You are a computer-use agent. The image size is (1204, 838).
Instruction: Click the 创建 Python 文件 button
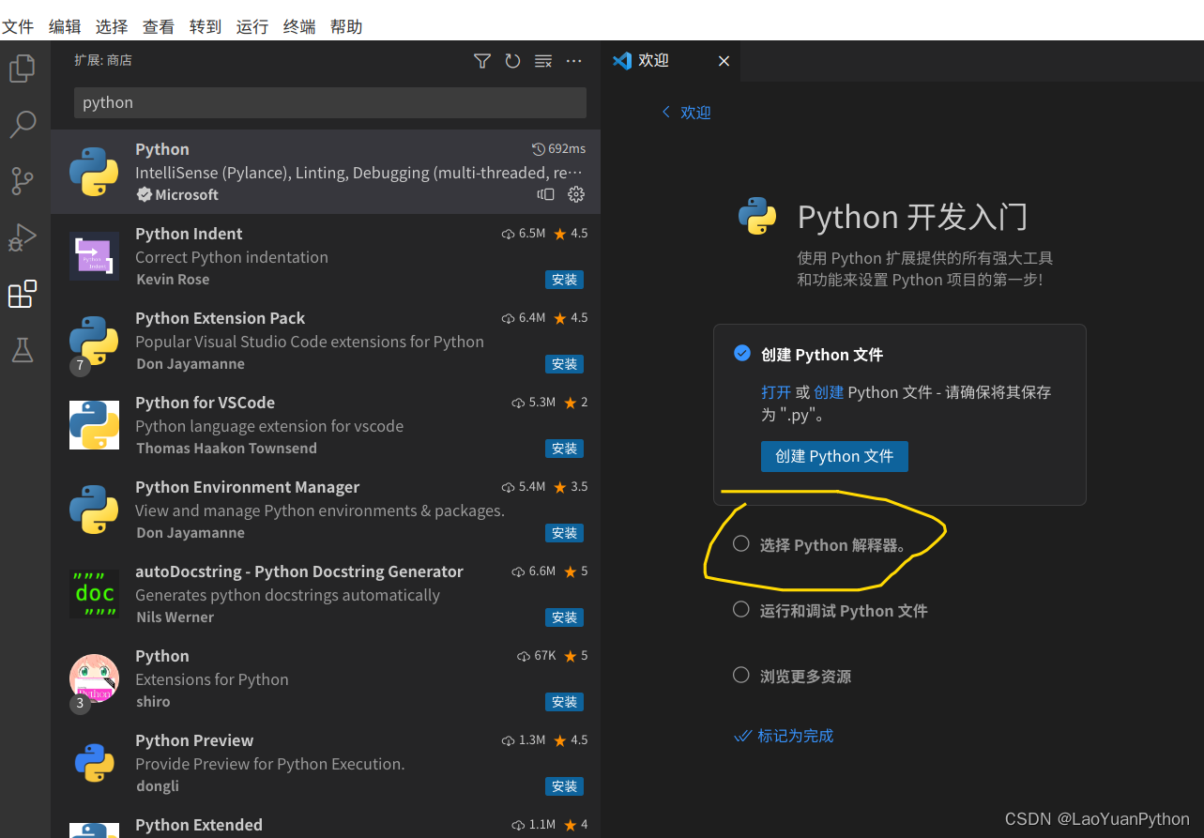(x=834, y=456)
